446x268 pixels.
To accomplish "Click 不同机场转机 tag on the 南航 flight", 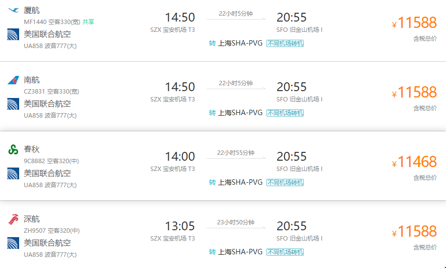I will click(285, 113).
